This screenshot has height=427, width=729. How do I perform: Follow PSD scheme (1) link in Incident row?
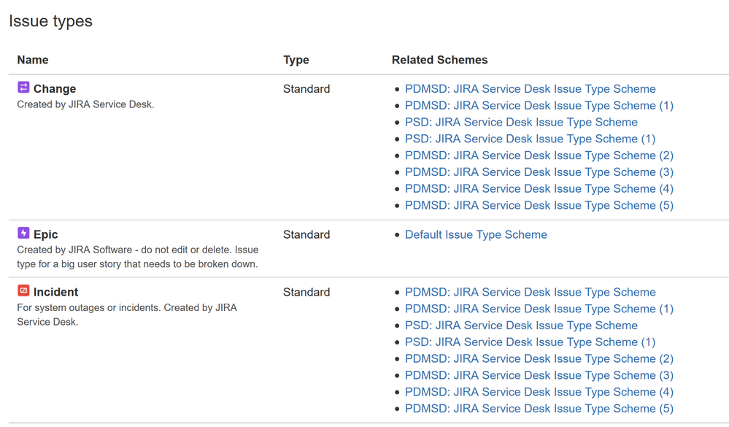click(x=530, y=342)
